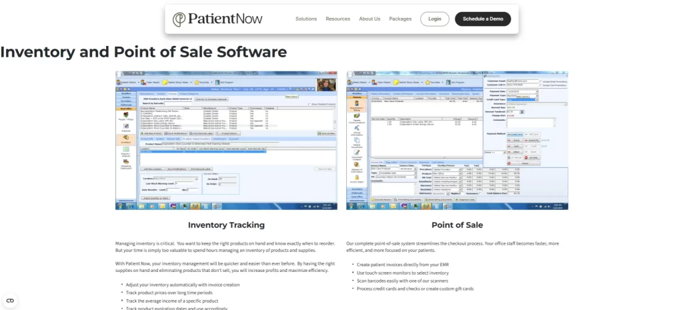Viewport: 683px width, 310px height.
Task: Open the About Us menu
Action: point(370,19)
